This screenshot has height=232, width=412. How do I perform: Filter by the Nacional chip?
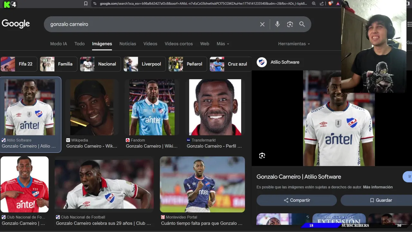click(x=100, y=64)
